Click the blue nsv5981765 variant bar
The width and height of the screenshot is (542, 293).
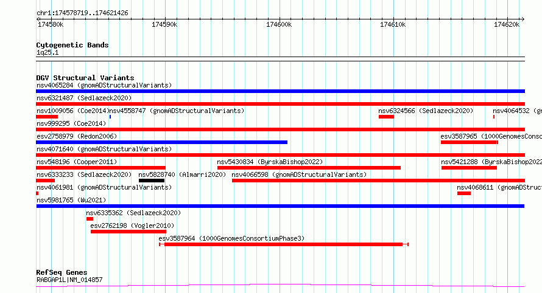pos(280,206)
